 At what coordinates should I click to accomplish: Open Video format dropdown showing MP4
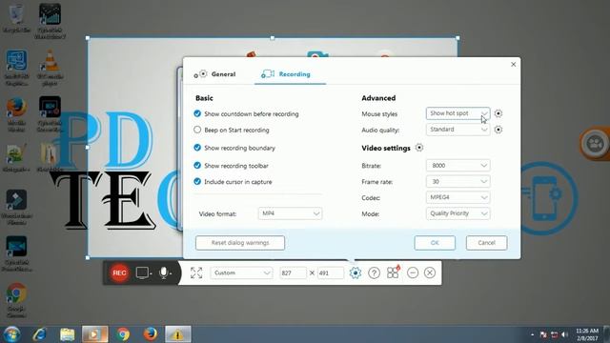pos(290,213)
